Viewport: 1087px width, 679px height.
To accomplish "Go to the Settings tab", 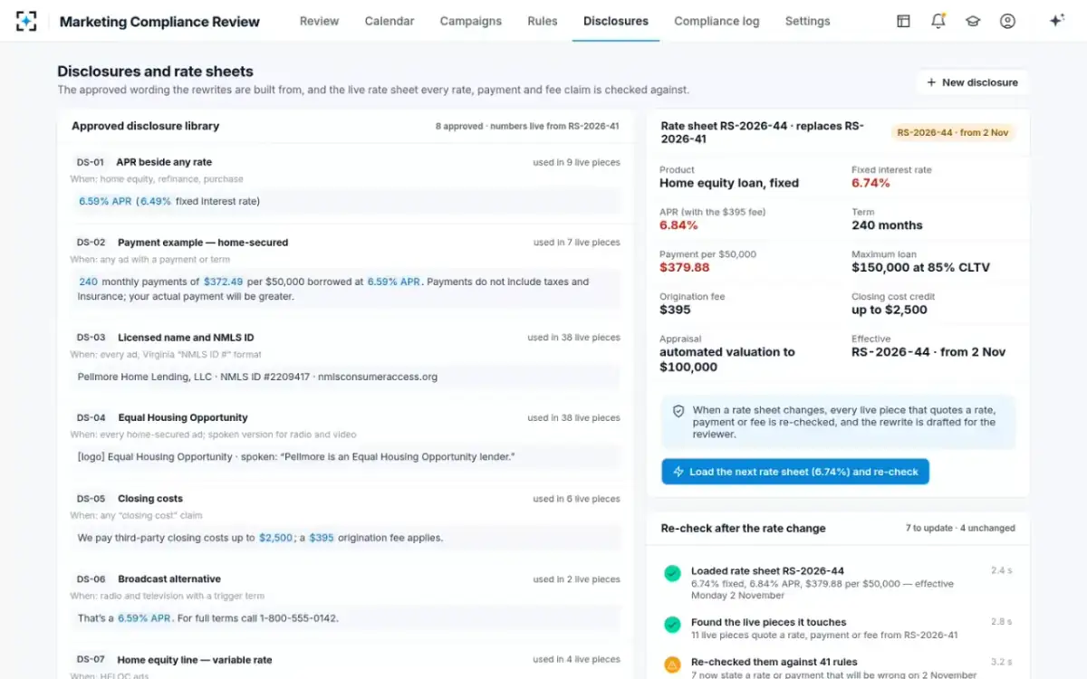I will (807, 21).
